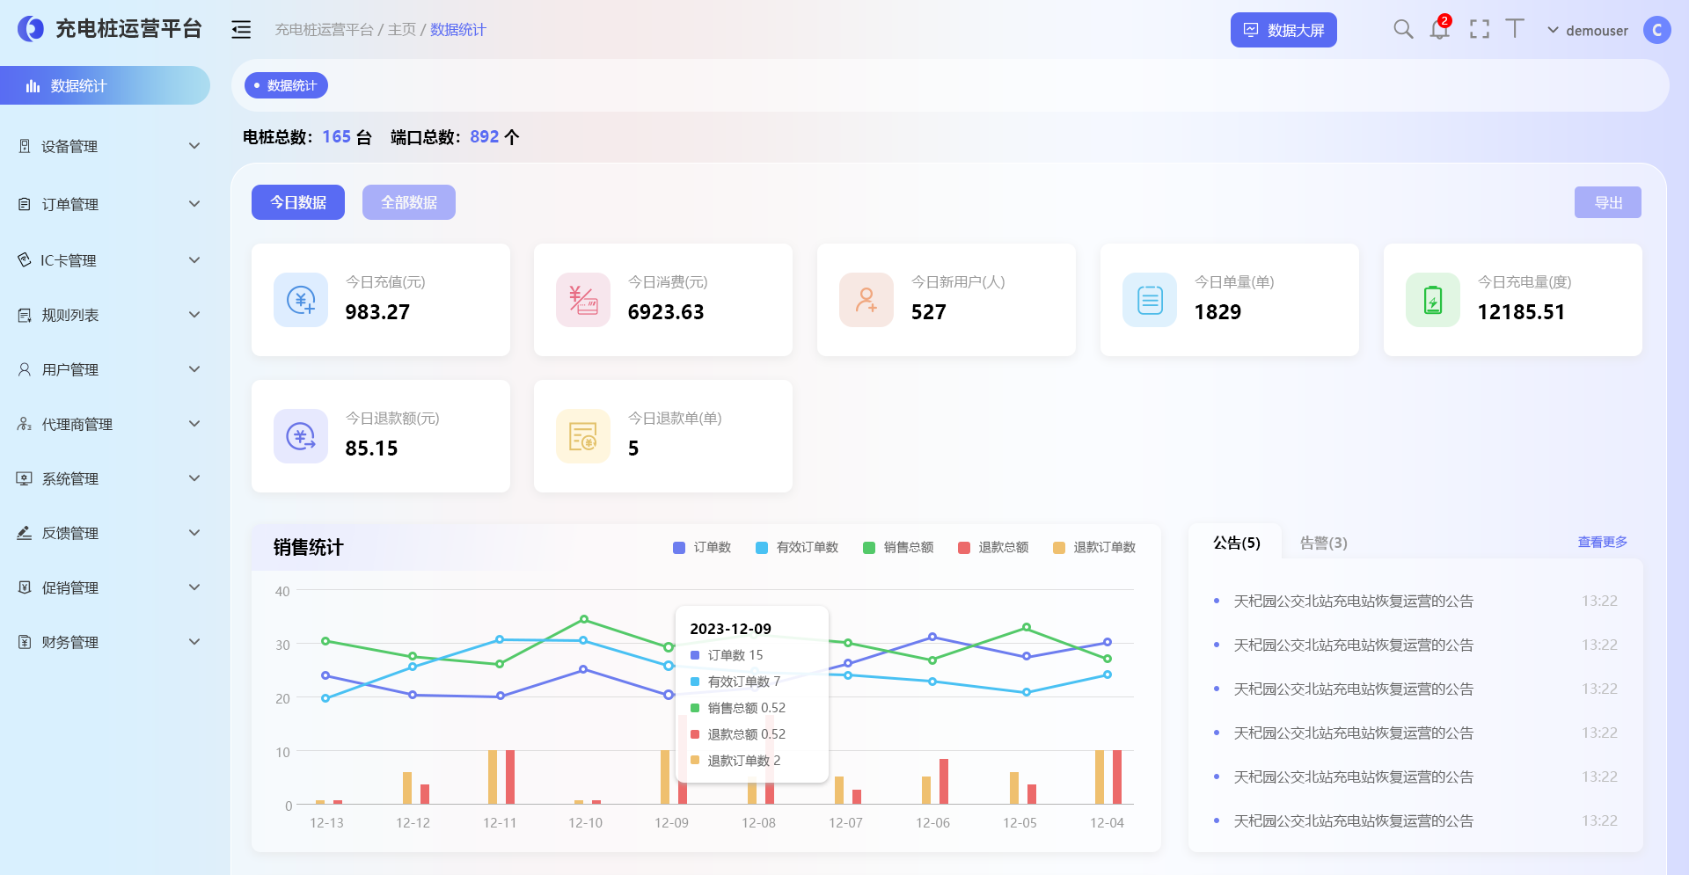Open the 查看更多 link

point(1602,543)
